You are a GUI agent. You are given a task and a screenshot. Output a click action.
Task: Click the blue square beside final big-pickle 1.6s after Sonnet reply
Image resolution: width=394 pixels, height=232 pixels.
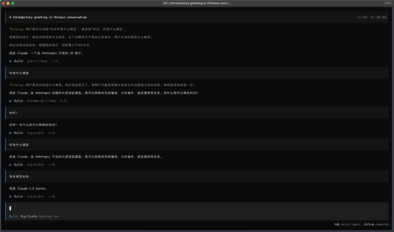click(x=10, y=197)
